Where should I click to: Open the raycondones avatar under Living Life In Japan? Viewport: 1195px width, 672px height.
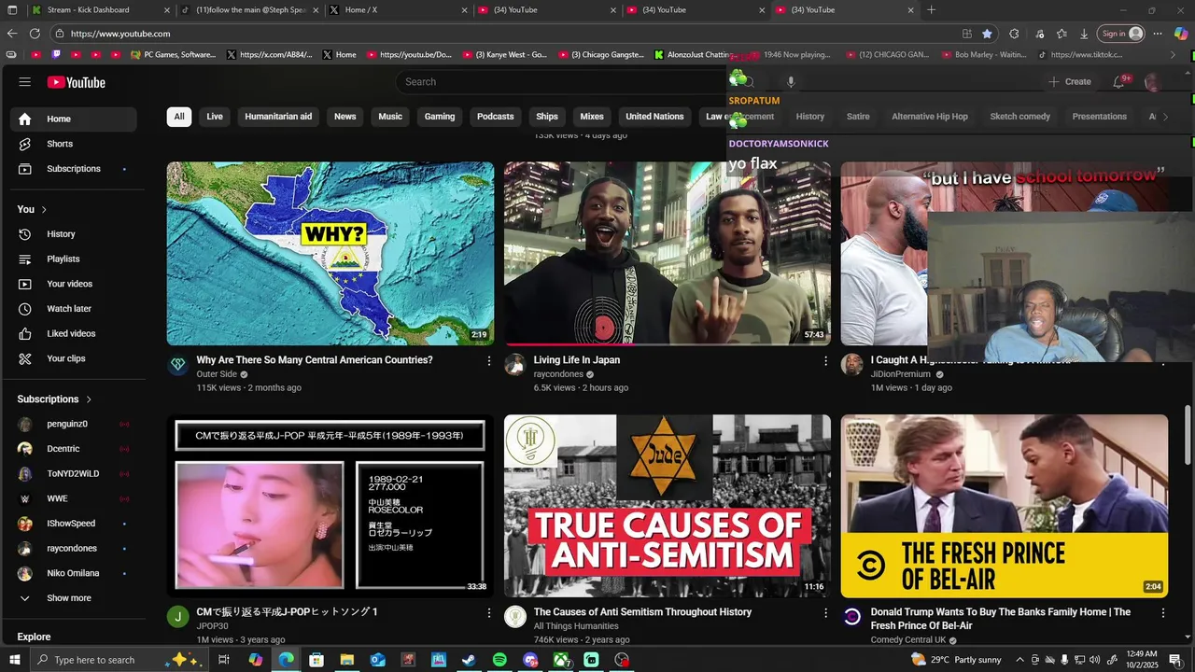pos(514,365)
